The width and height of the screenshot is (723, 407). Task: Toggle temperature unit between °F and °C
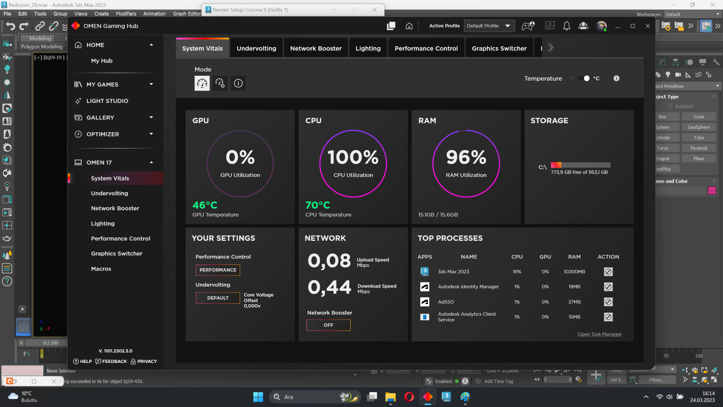(584, 78)
